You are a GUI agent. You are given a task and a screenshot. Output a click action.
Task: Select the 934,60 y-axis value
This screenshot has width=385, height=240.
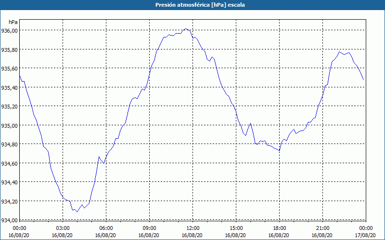click(x=9, y=163)
